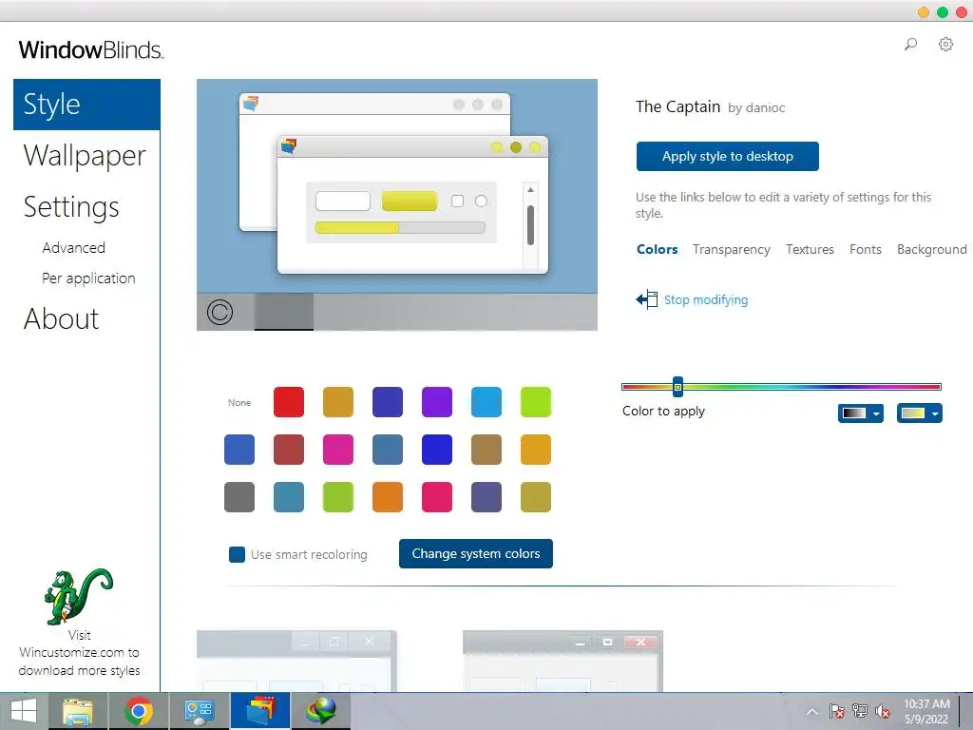Pick the lime green swatch in first row

coord(536,402)
